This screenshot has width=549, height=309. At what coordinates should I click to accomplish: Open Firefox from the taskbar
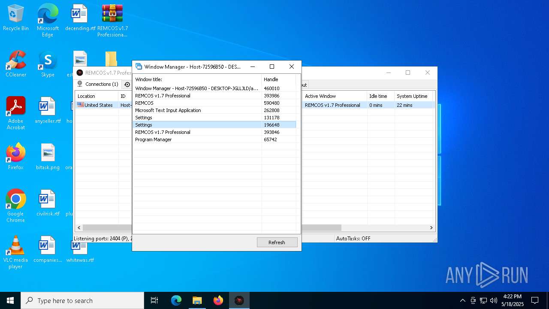tap(218, 300)
